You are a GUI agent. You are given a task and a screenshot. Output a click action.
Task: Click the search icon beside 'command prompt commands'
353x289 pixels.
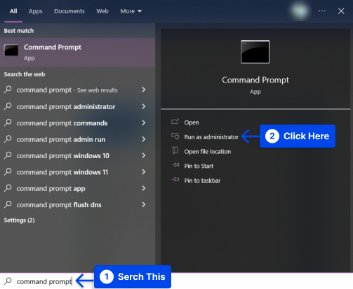point(8,122)
